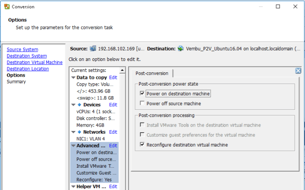305x190 pixels.
Task: Edit the Helper VM settings
Action: coord(113,186)
